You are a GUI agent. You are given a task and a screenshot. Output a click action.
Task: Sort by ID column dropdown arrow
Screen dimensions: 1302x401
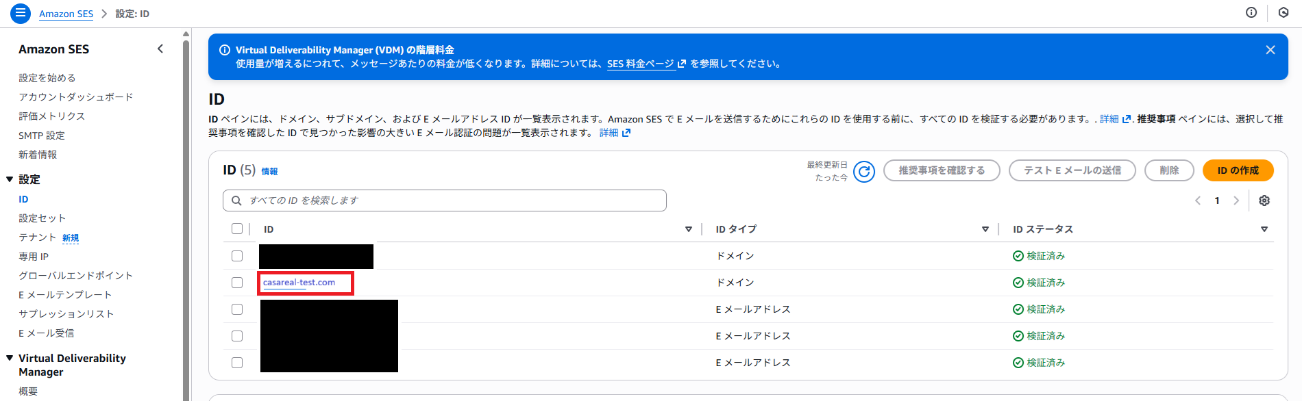click(689, 229)
